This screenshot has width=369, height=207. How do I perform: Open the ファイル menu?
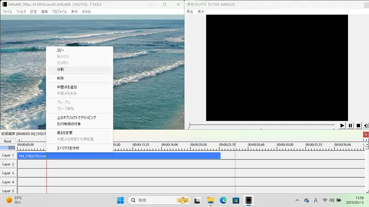point(7,11)
